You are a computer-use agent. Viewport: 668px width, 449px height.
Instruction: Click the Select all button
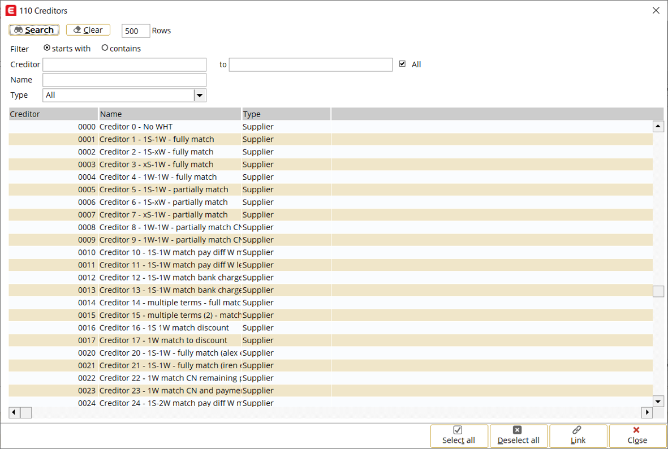[459, 435]
